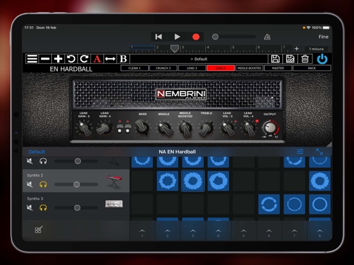Click the plus icon in plugin toolbar
The image size is (354, 265).
(58, 59)
